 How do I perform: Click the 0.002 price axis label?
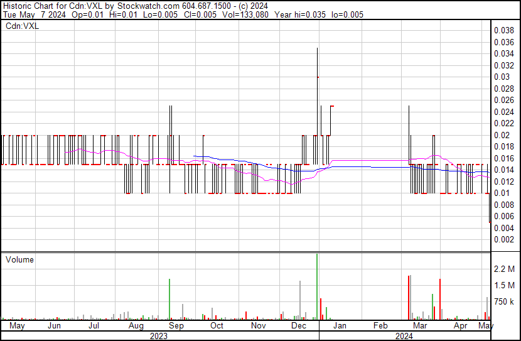[x=504, y=239]
